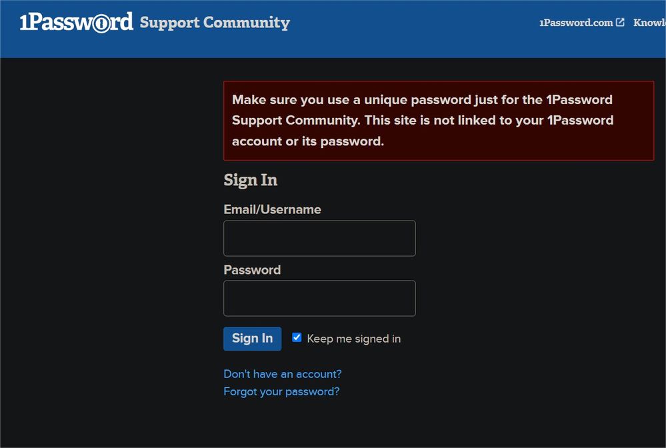Click the Email/Username field label

(x=272, y=209)
